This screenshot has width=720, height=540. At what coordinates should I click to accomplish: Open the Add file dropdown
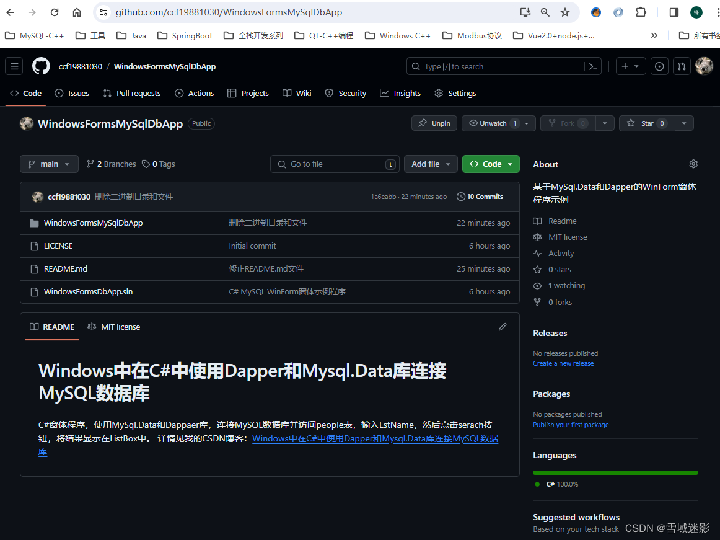coord(430,164)
